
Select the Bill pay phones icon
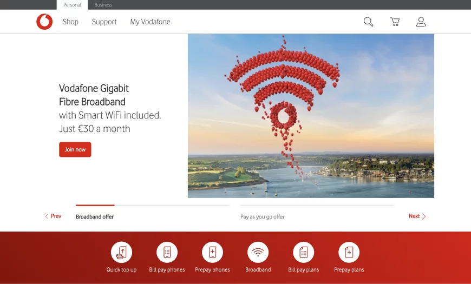167,252
